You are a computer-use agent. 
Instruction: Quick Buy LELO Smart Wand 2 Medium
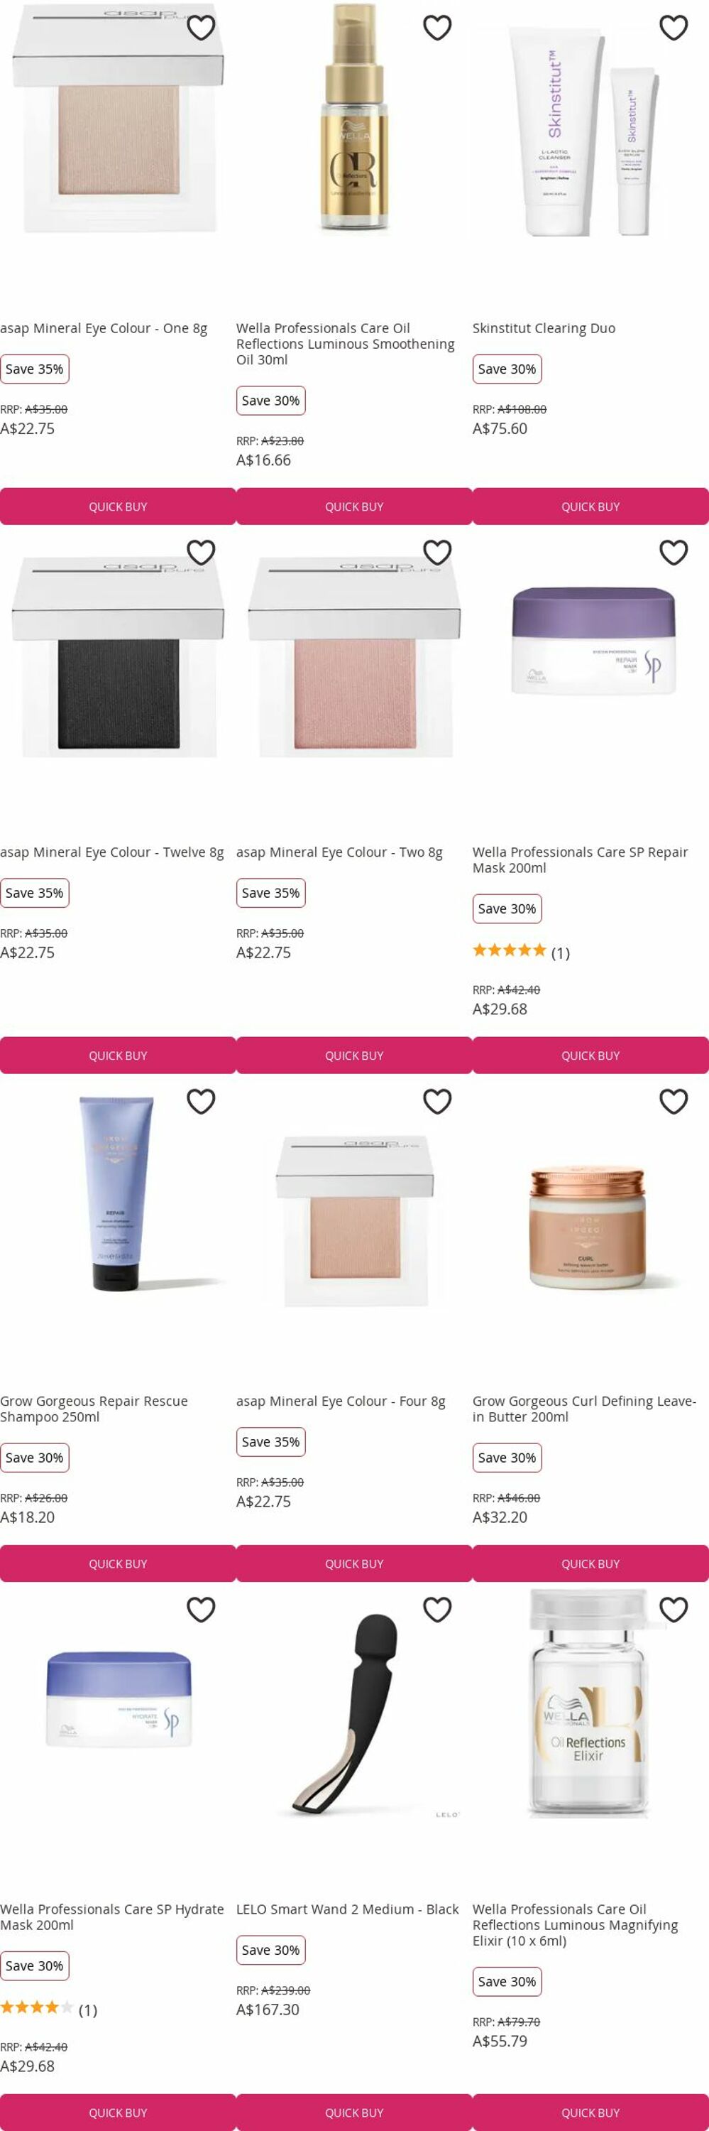click(353, 2112)
